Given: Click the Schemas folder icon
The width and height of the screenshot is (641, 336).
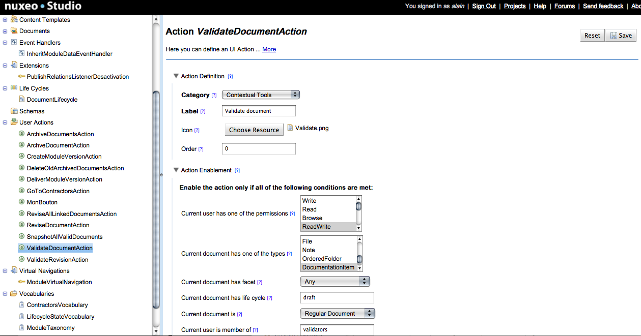Looking at the screenshot, I should (x=14, y=111).
